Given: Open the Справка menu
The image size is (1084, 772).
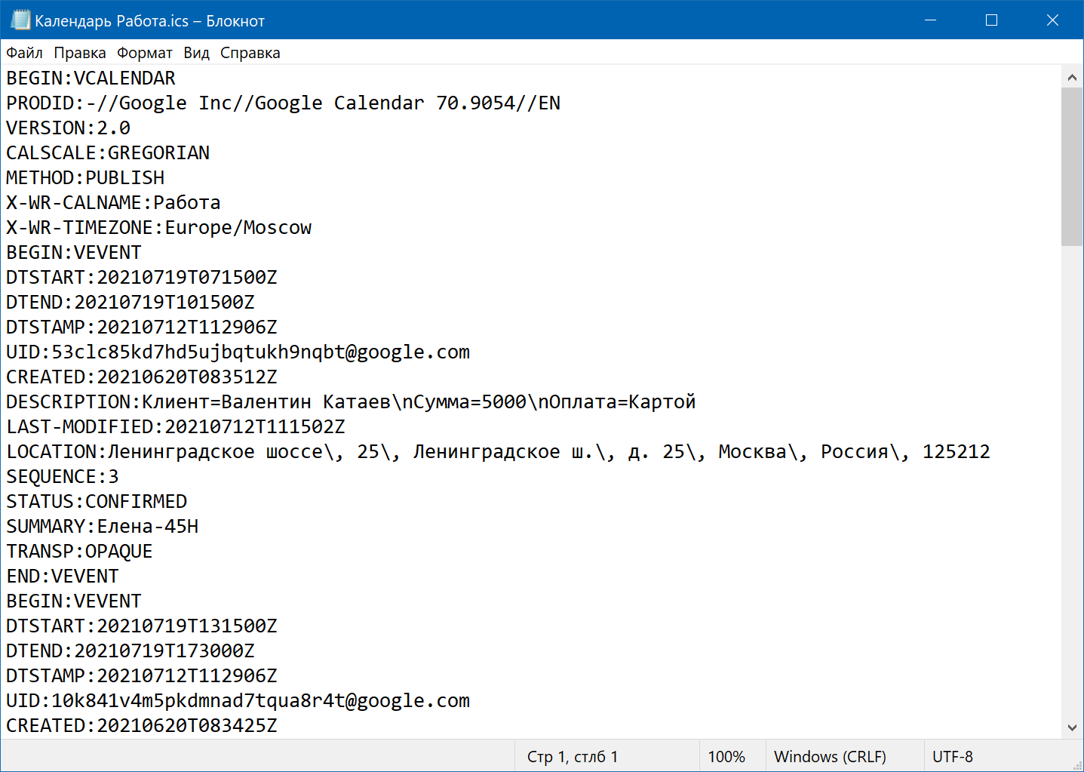Looking at the screenshot, I should tap(250, 53).
